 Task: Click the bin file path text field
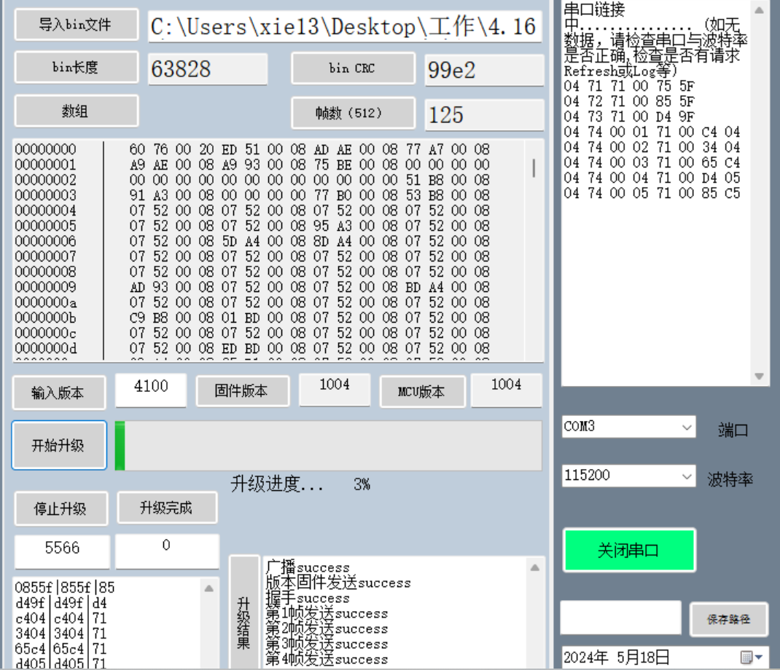(344, 27)
